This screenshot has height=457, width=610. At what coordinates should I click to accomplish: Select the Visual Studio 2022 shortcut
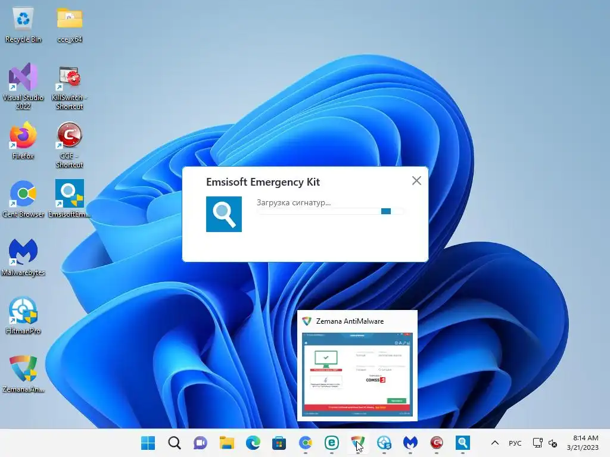pos(23,86)
